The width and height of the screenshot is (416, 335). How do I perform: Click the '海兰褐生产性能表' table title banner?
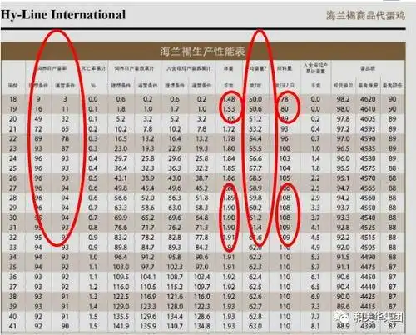pos(203,52)
